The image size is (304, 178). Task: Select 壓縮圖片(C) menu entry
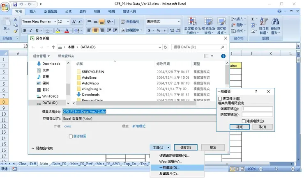click(x=177, y=173)
